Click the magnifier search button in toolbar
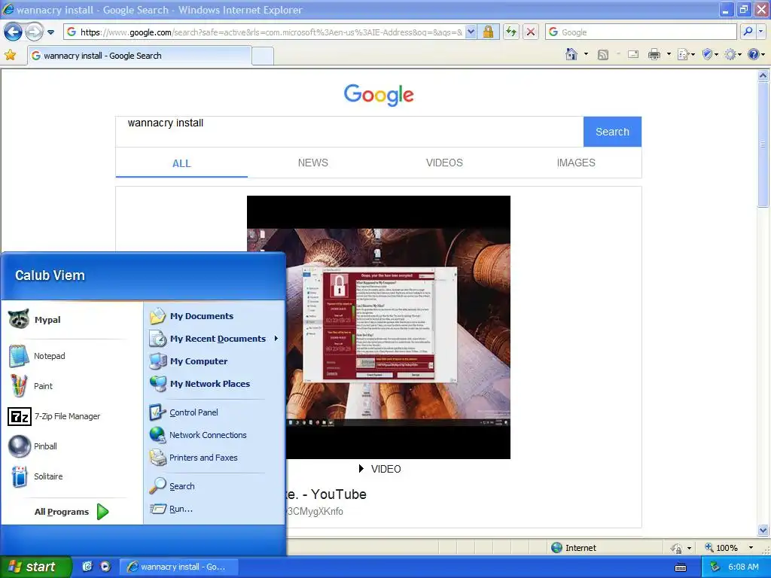771x578 pixels. coord(748,32)
